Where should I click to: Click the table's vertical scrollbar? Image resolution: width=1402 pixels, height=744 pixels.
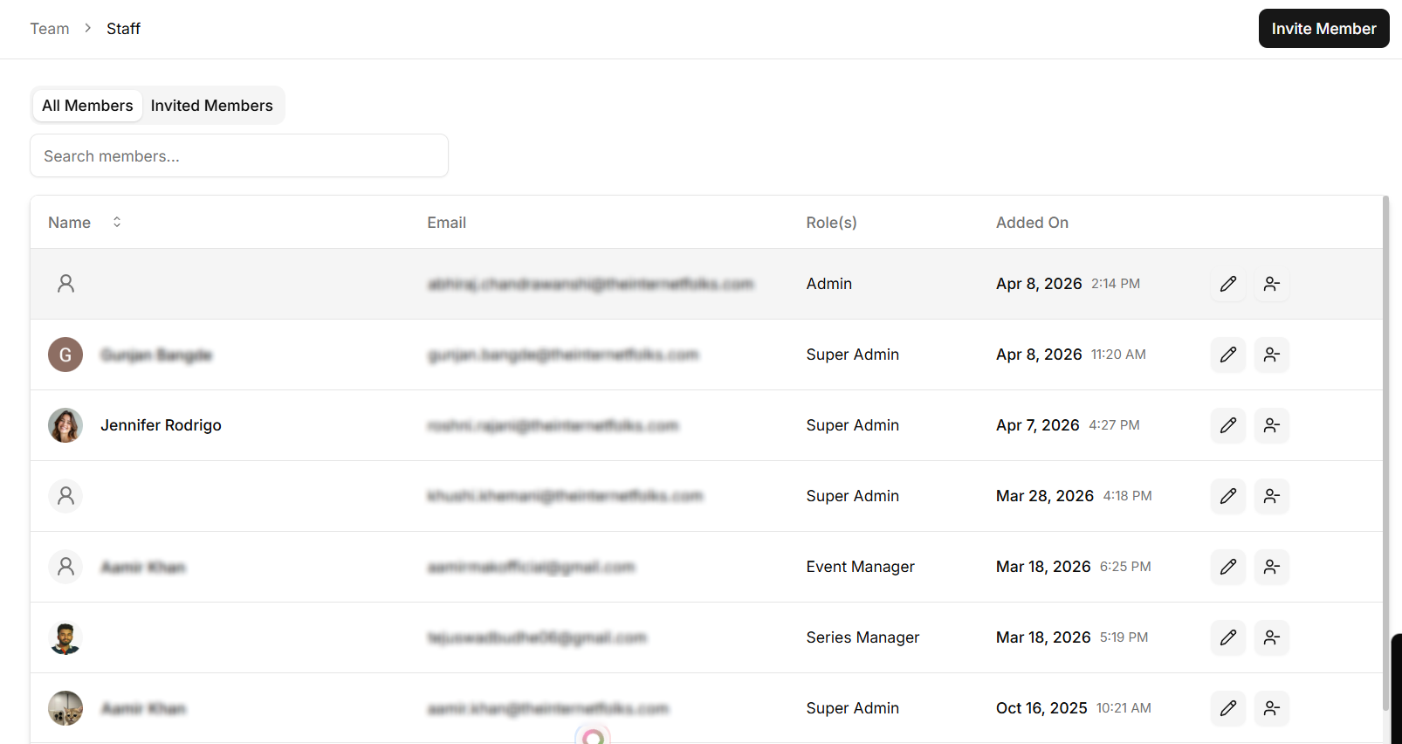[x=1385, y=454]
